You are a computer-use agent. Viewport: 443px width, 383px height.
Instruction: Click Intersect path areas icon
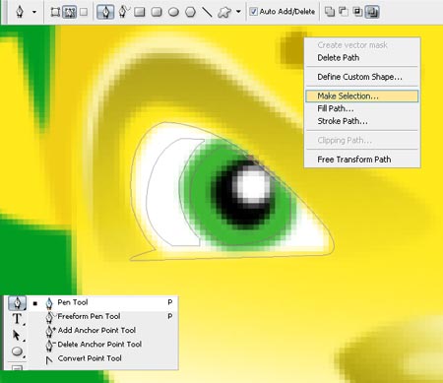click(357, 12)
